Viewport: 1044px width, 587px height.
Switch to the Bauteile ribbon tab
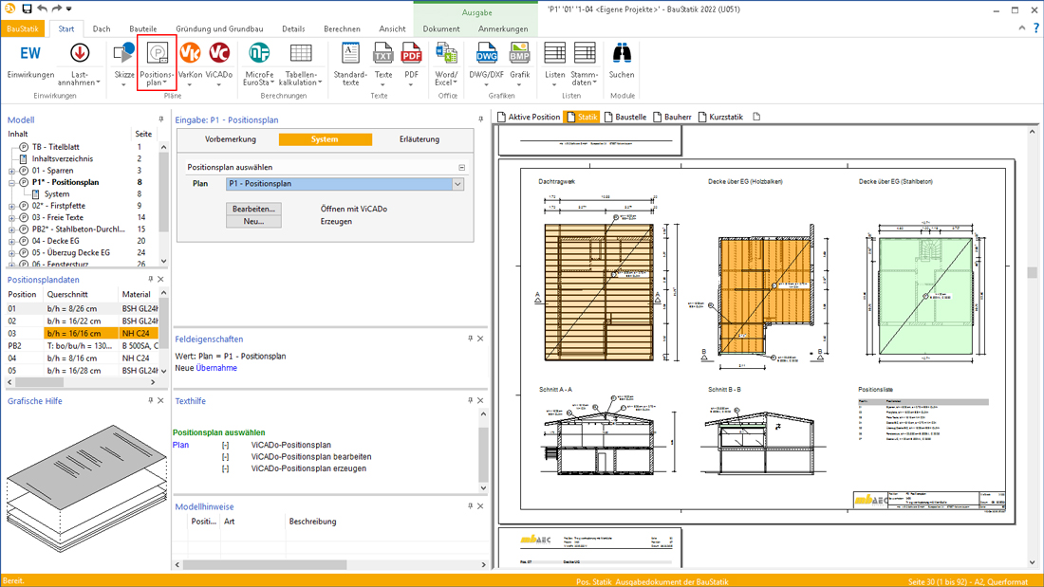143,28
